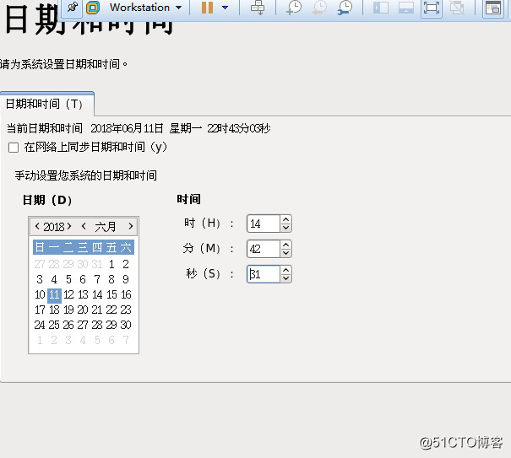The height and width of the screenshot is (458, 511).
Task: Click the 秒 (S) label
Action: pos(203,274)
